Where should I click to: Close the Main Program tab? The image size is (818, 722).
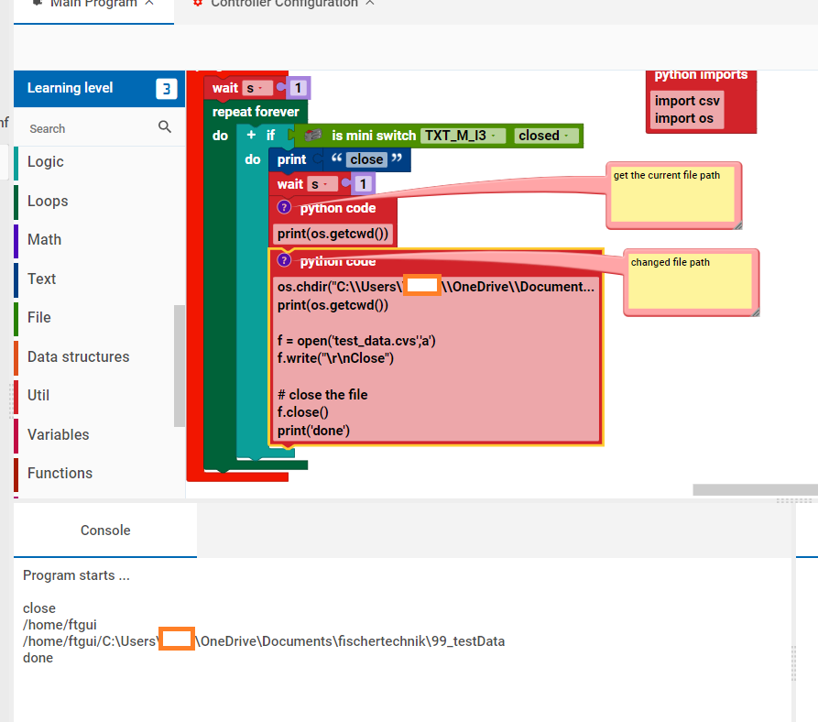pos(149,3)
